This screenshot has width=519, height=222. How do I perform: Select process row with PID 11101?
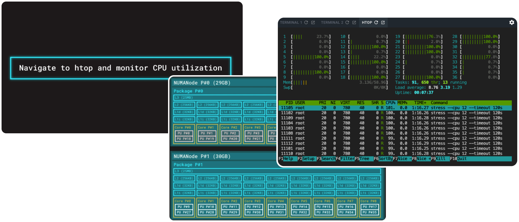click(x=395, y=148)
